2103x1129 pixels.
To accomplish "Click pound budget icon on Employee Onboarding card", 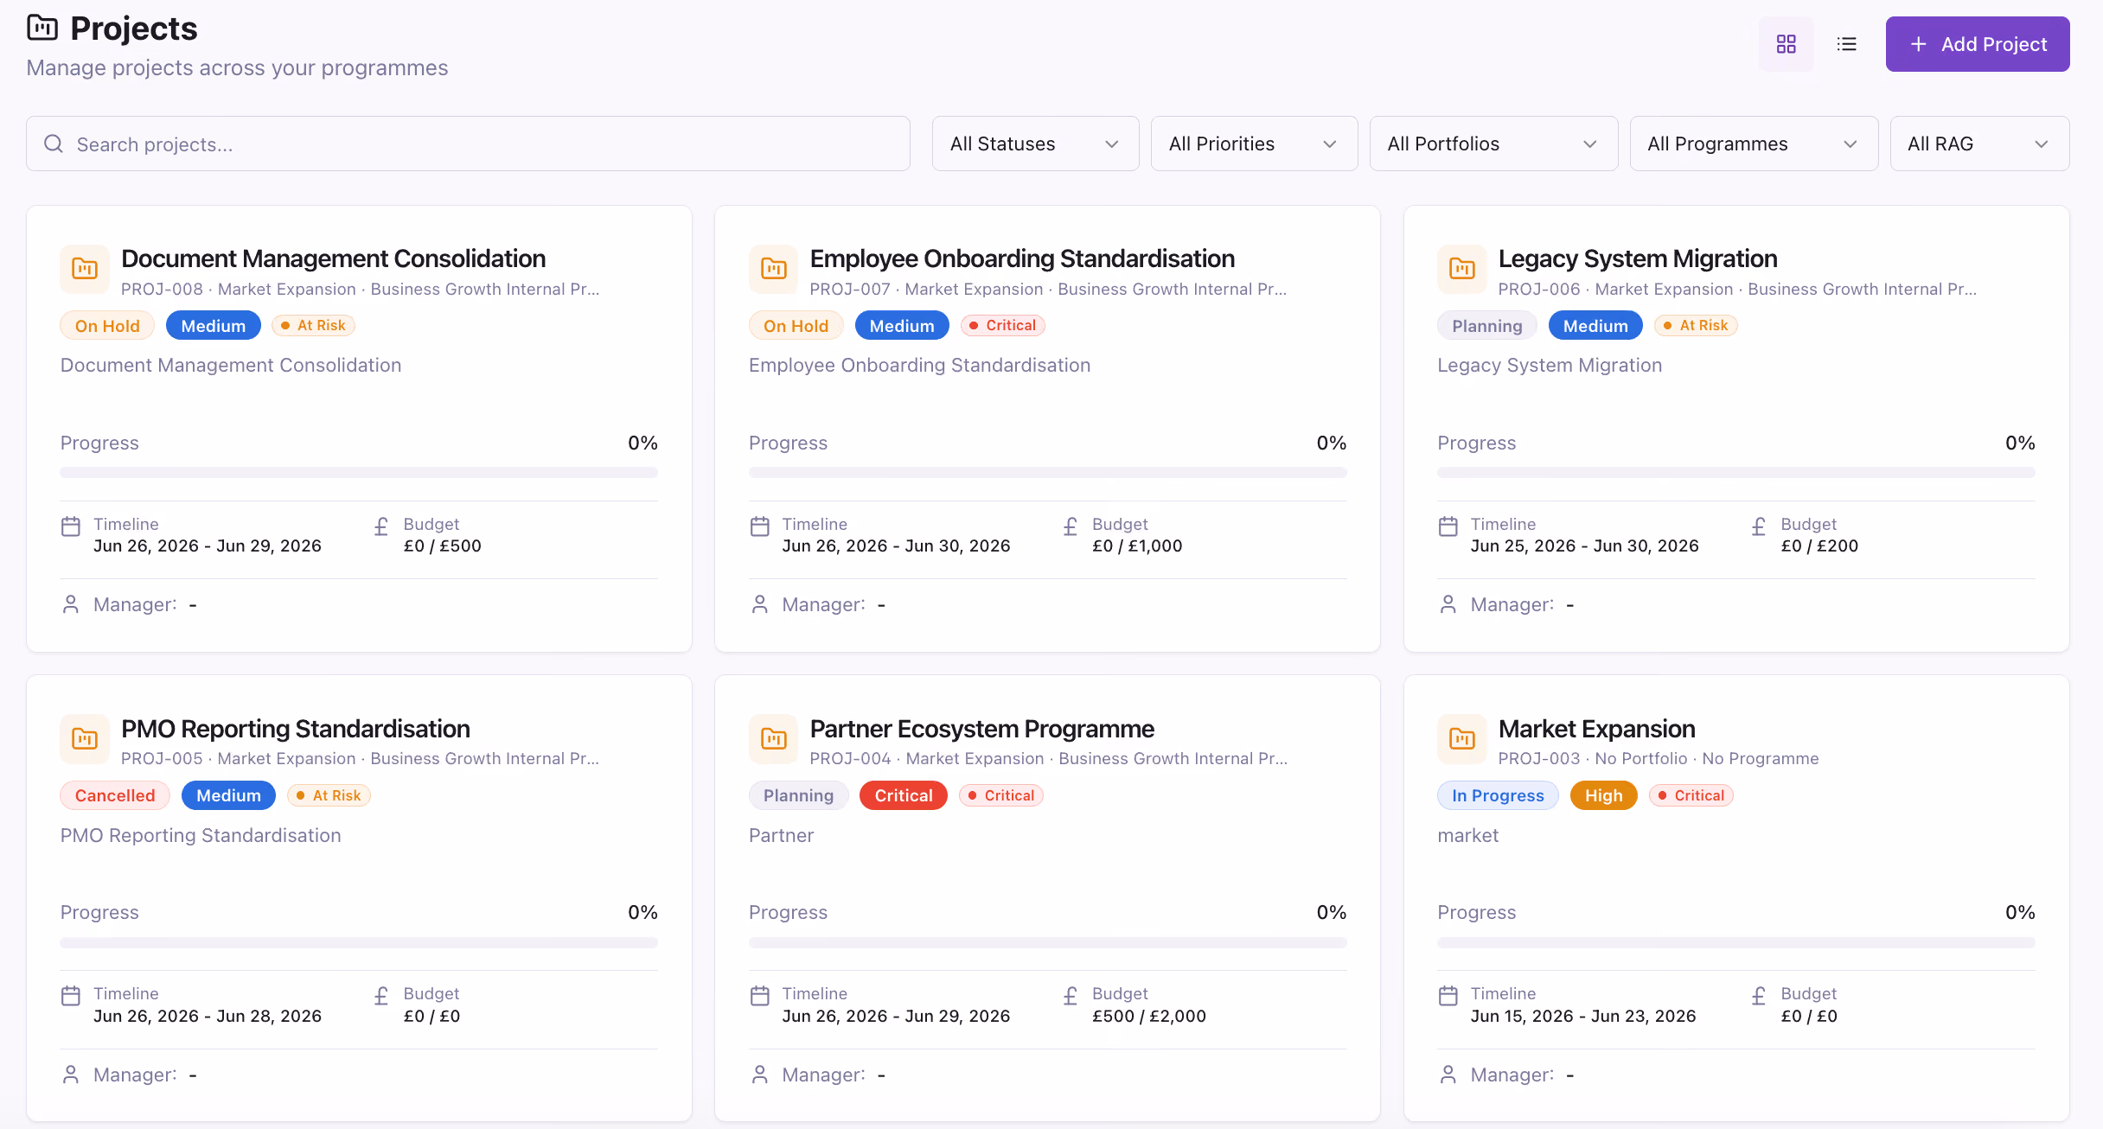I will [x=1070, y=526].
